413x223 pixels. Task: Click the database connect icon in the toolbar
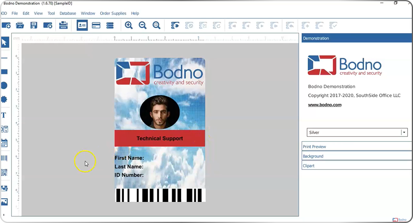[175, 25]
